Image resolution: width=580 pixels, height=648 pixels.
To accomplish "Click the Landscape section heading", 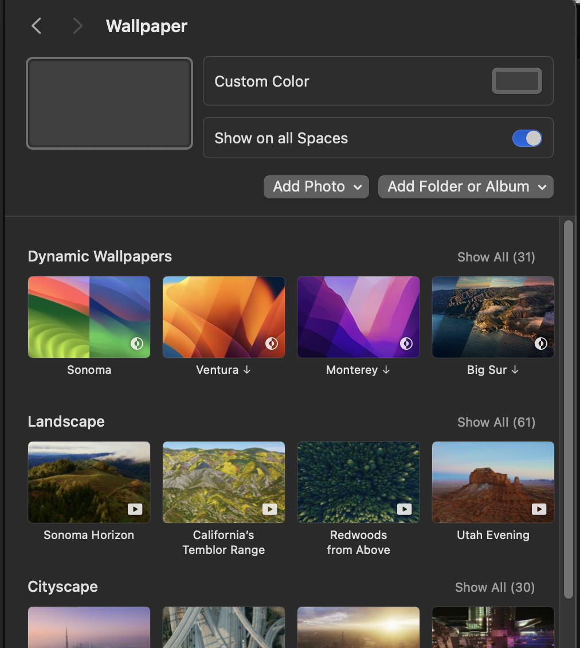I will pyautogui.click(x=66, y=421).
